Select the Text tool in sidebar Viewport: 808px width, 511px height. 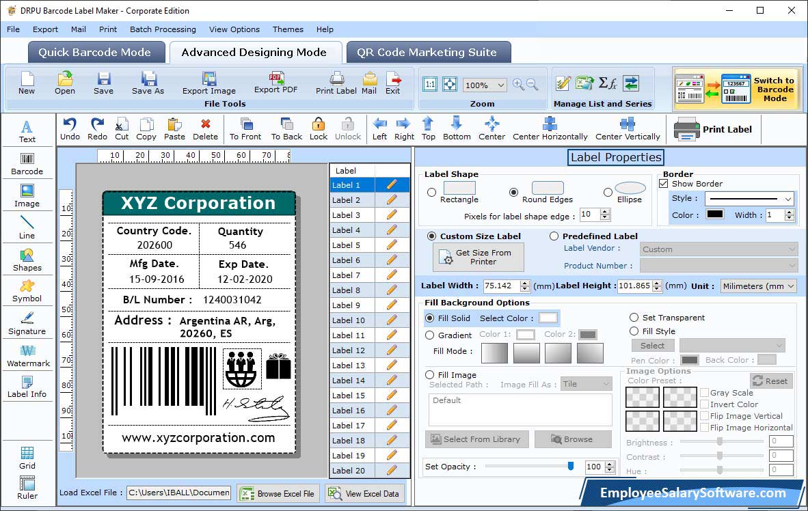point(27,131)
